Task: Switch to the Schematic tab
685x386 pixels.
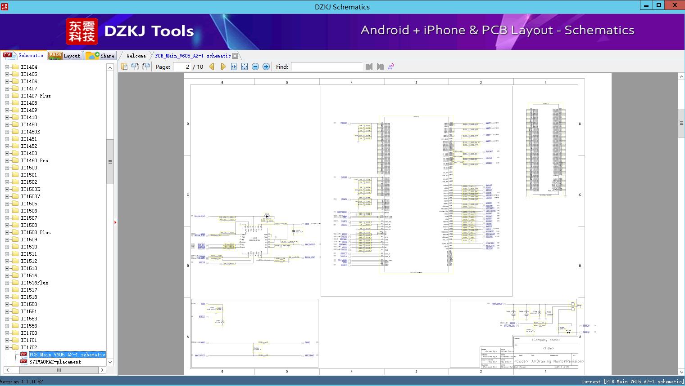Action: [x=23, y=55]
